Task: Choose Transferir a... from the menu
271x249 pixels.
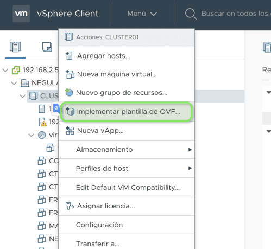Action: click(127, 244)
